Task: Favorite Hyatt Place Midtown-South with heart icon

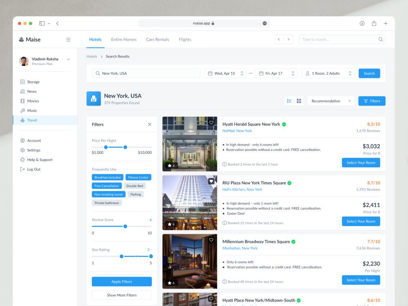Action: (x=211, y=299)
